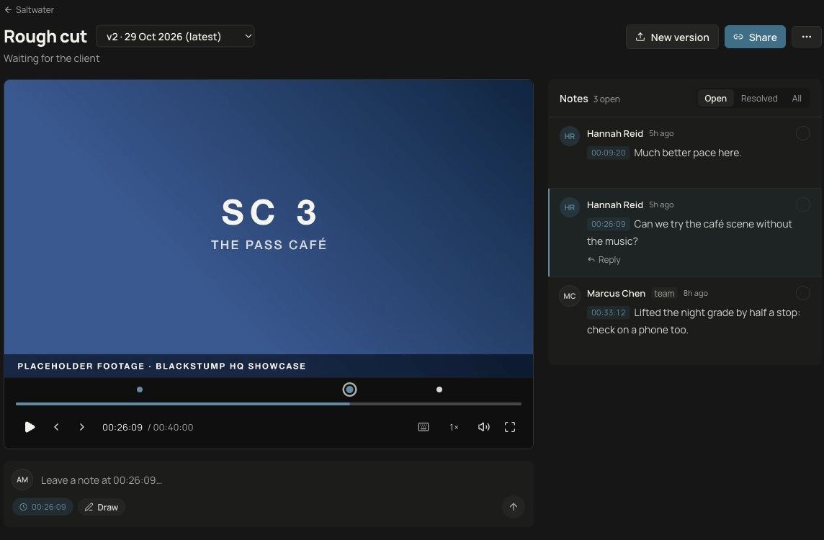Show All notes tab

click(x=796, y=98)
